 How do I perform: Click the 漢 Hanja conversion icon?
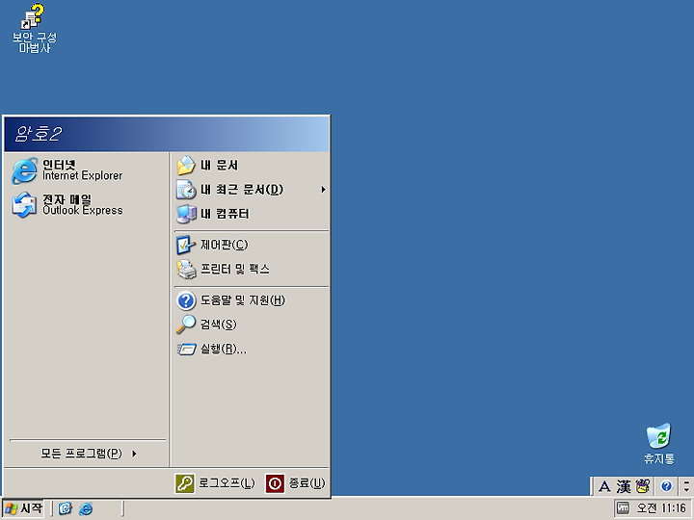coord(624,487)
